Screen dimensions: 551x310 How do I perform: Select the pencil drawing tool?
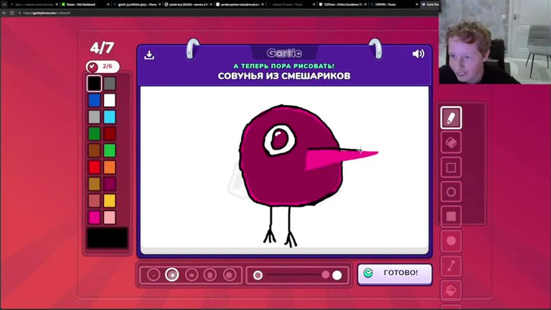tap(451, 118)
